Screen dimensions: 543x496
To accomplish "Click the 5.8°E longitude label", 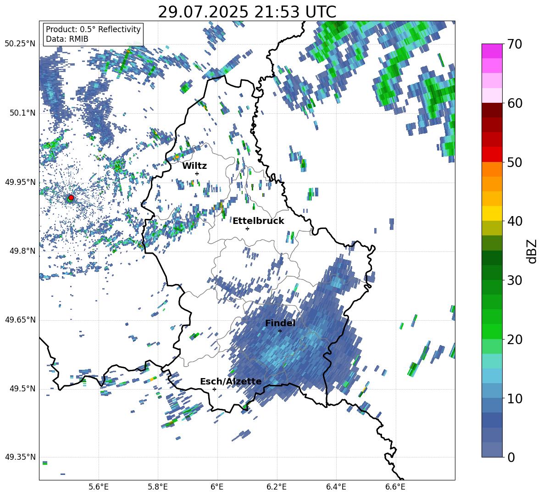I will coord(158,487).
